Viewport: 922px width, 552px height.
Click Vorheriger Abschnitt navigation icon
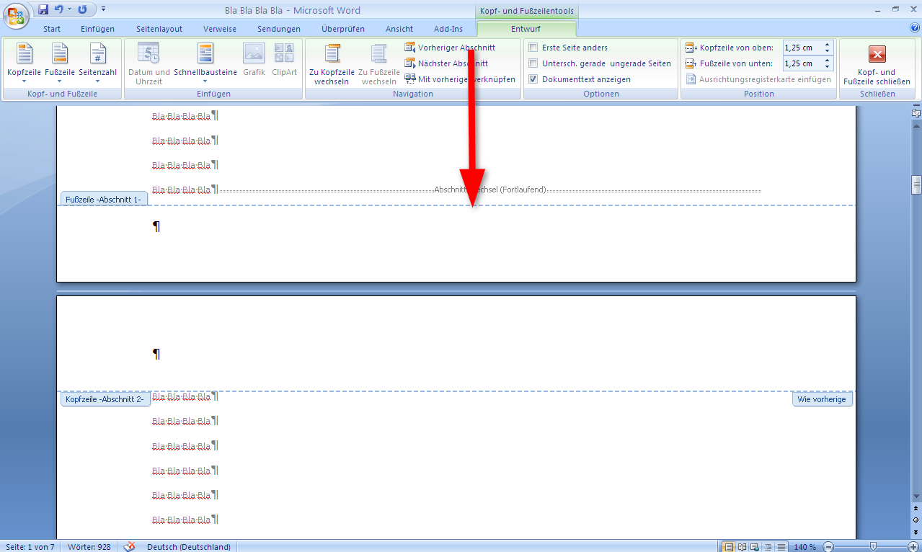[x=410, y=48]
